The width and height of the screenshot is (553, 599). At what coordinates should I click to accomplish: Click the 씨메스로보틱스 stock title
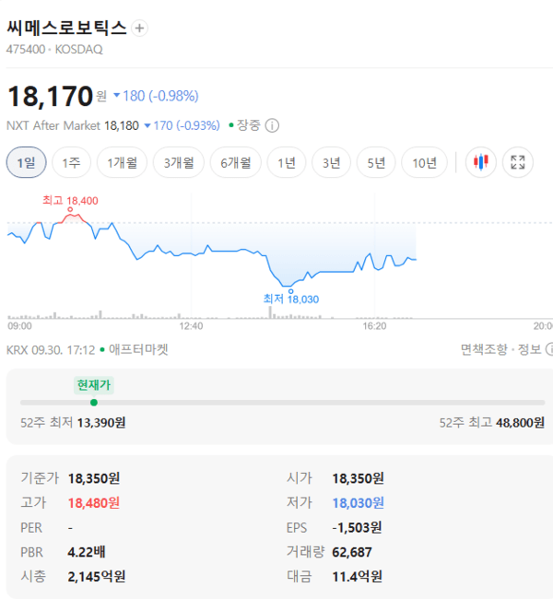(66, 28)
